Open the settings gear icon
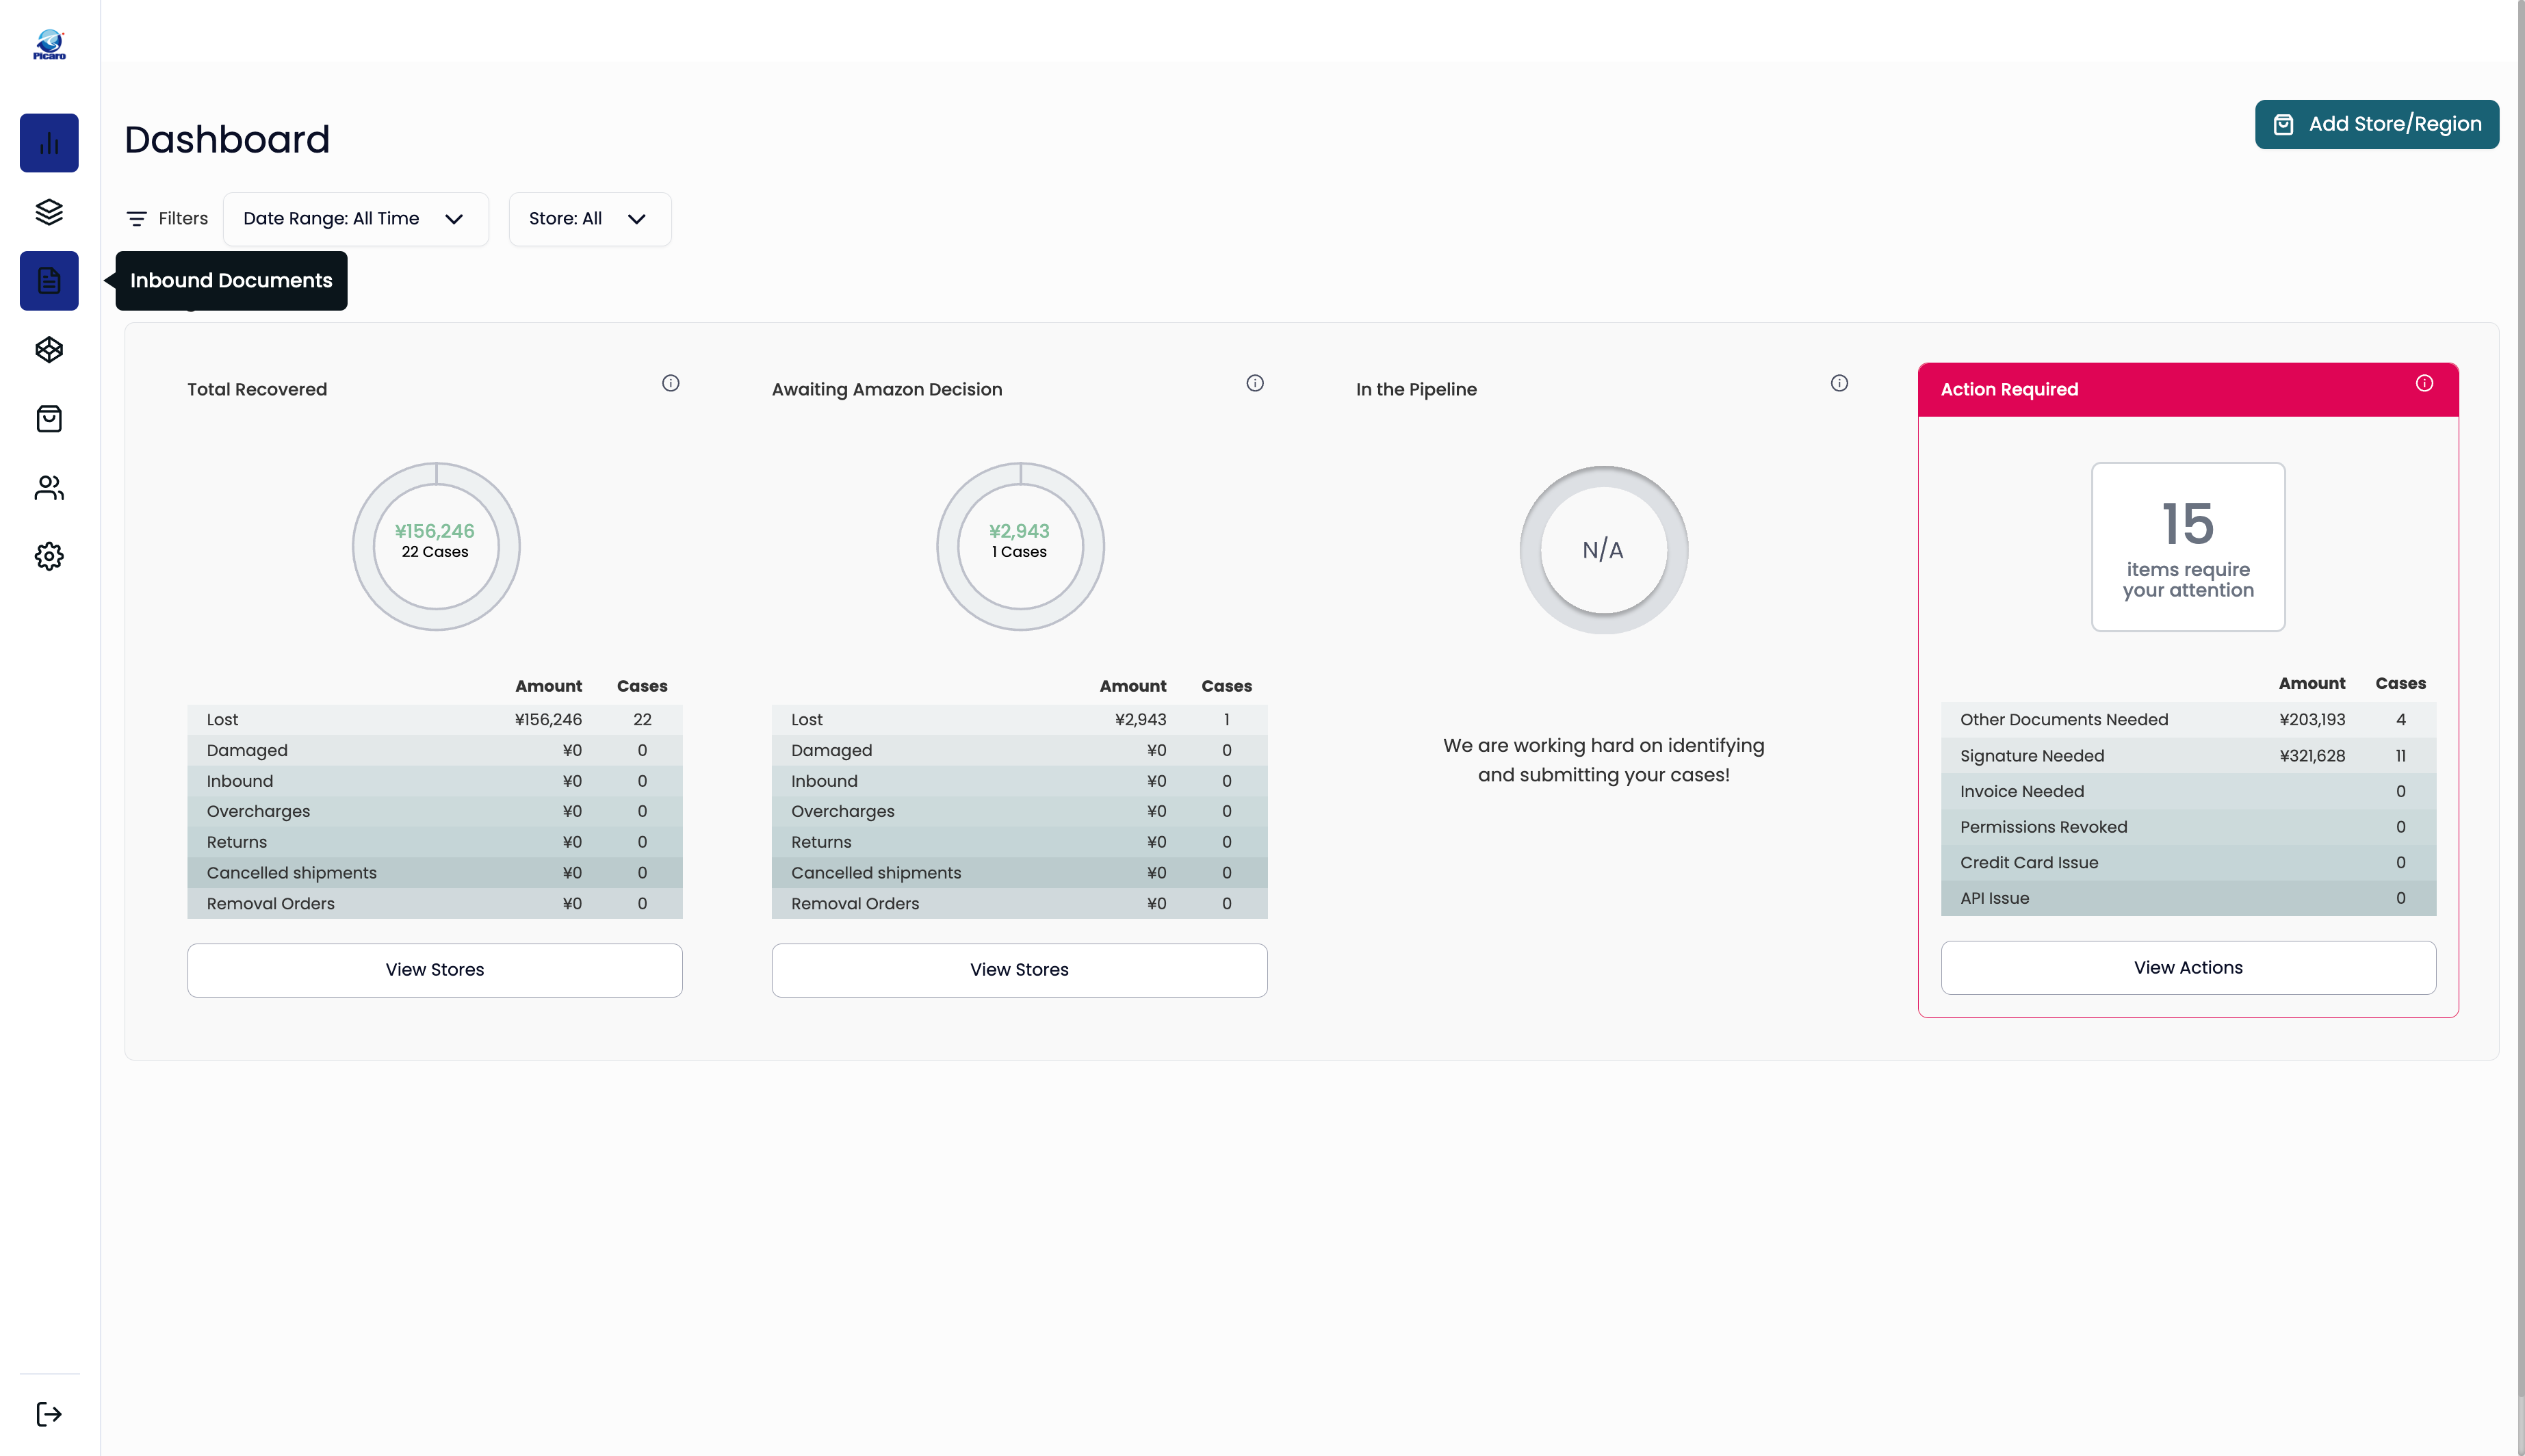The width and height of the screenshot is (2525, 1456). (x=49, y=557)
